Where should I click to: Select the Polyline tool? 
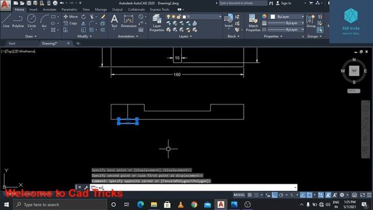(18, 21)
